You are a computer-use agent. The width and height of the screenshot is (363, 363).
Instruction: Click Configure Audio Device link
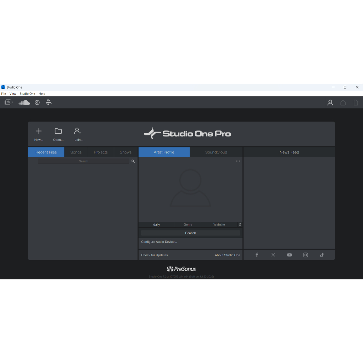(x=159, y=242)
